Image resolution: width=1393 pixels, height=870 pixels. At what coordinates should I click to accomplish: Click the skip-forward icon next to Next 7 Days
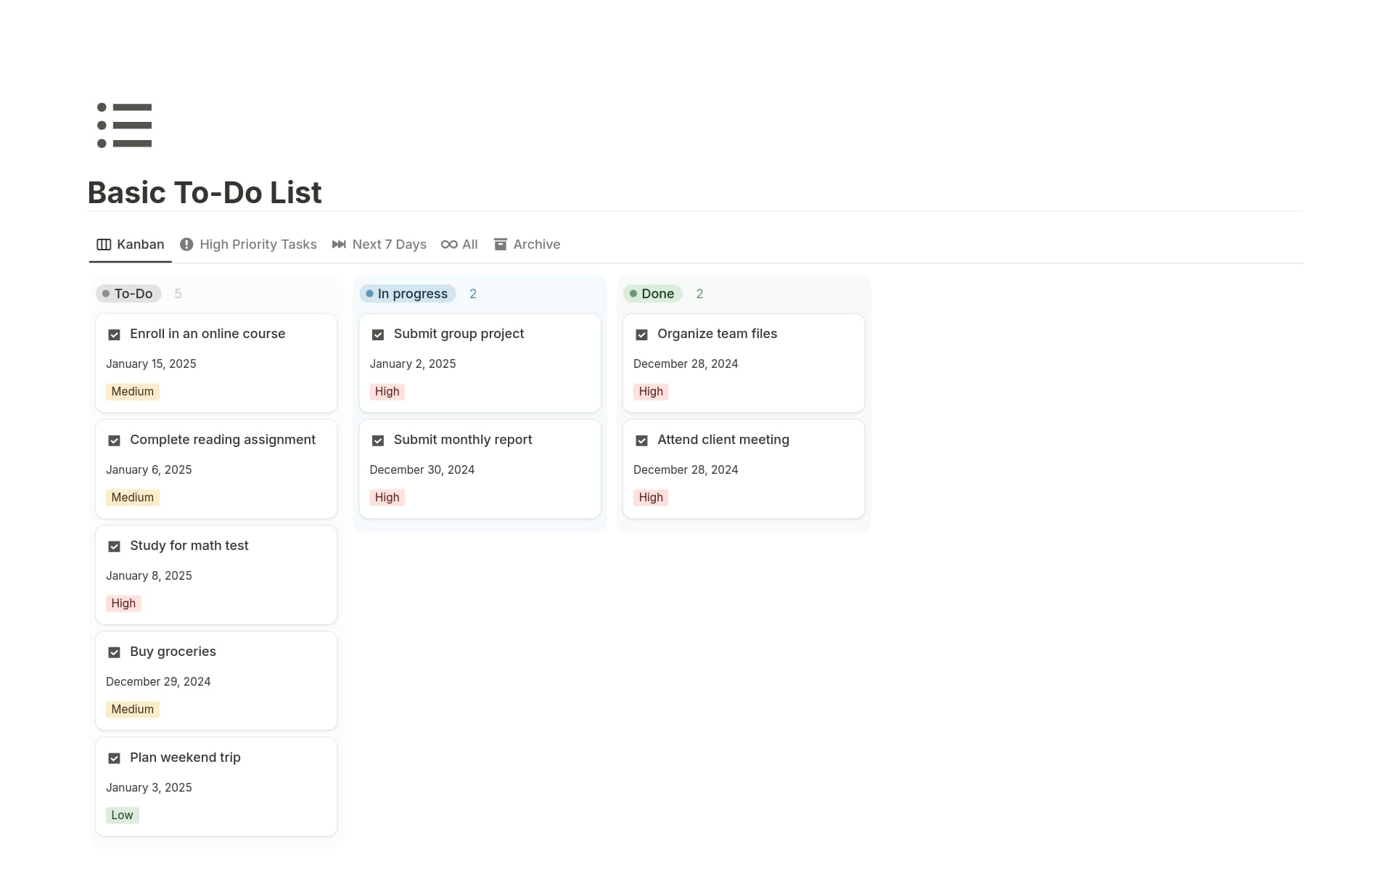339,245
